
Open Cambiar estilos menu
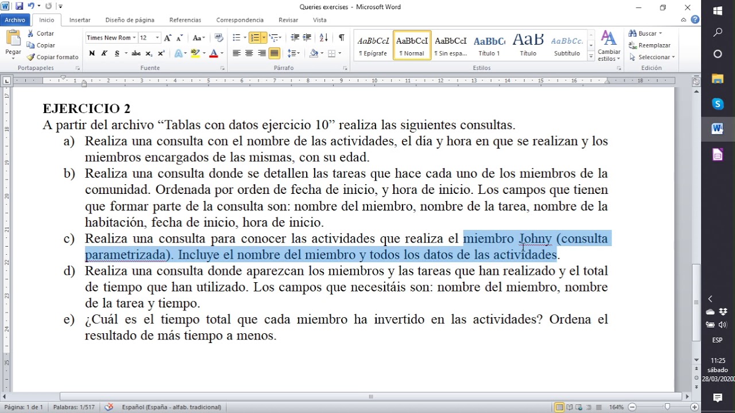tap(609, 46)
